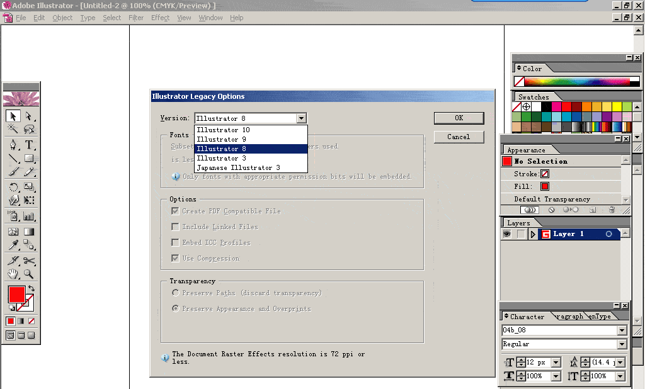The image size is (645, 389).
Task: Click OK in Illustrator Legacy Options
Action: coord(459,118)
